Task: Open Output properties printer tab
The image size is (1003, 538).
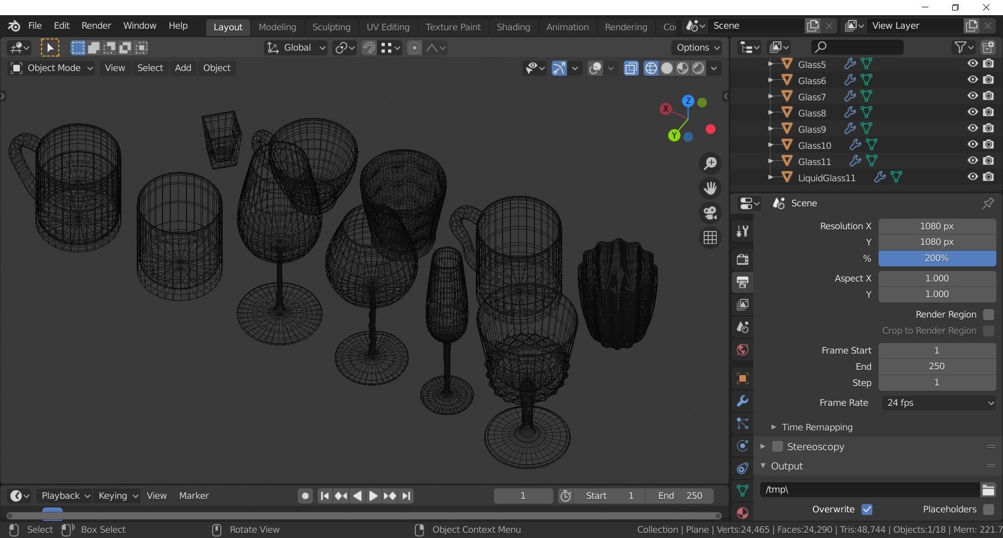Action: (742, 282)
